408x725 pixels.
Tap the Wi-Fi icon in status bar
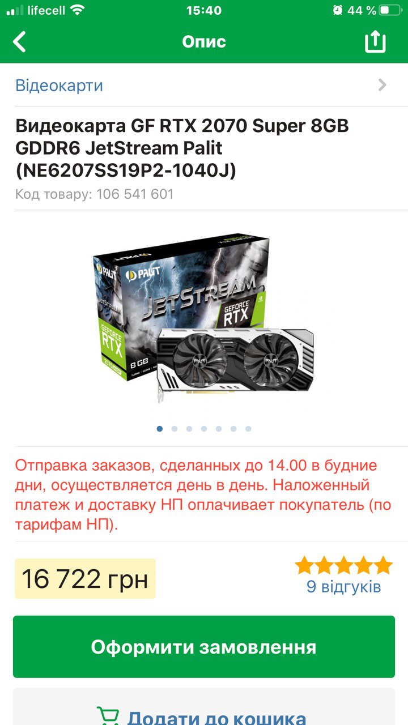tap(78, 10)
